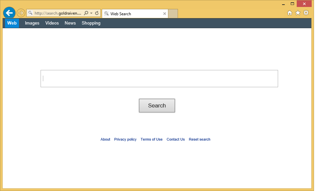Switch to the Videos search category
The width and height of the screenshot is (318, 191).
pos(52,23)
